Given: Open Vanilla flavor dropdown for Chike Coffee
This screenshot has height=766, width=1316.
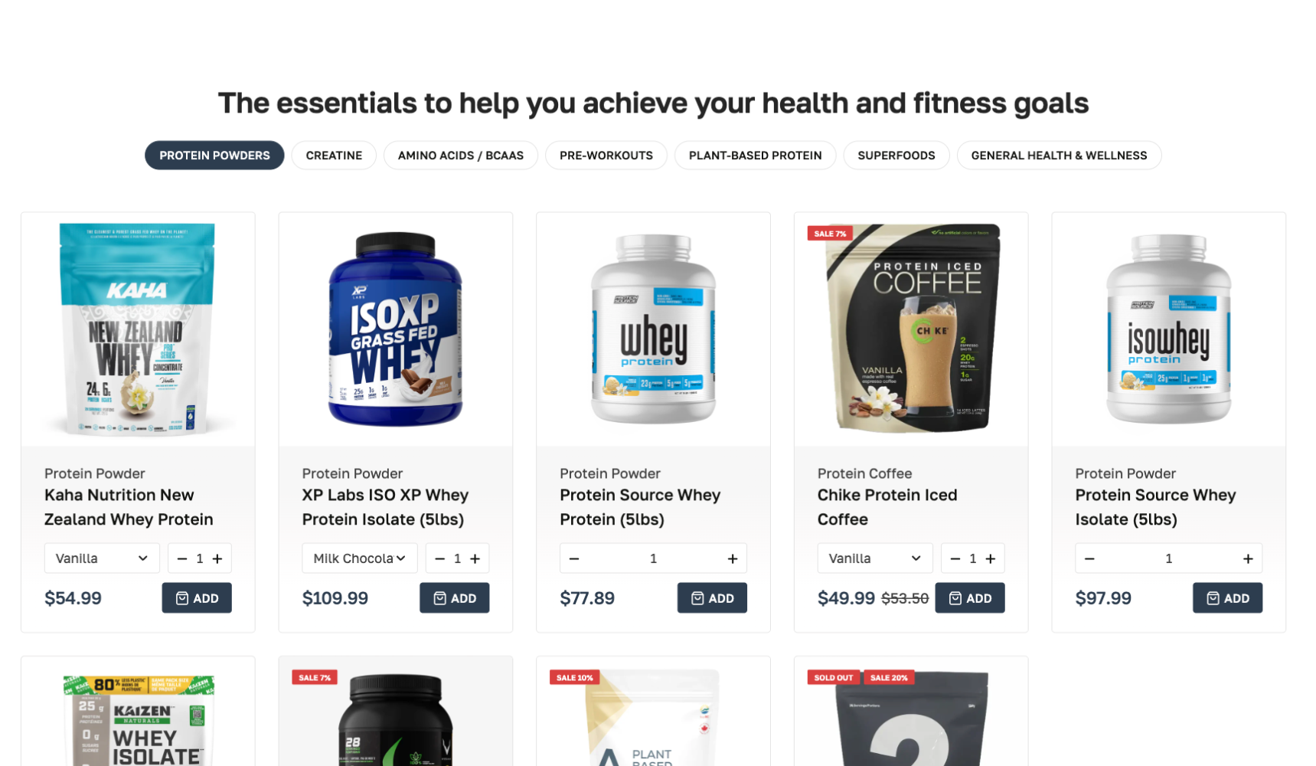Looking at the screenshot, I should pyautogui.click(x=875, y=558).
